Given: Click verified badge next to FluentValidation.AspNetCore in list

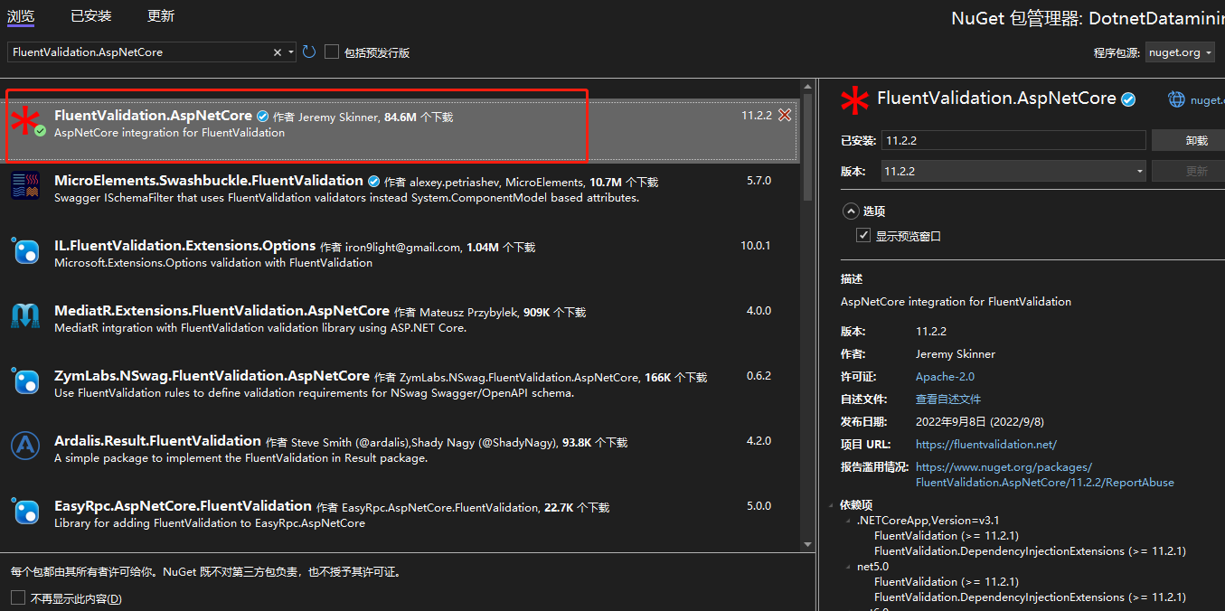Looking at the screenshot, I should (x=262, y=117).
